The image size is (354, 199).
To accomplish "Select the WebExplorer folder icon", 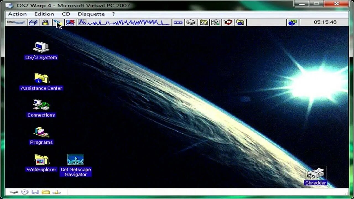I will pyautogui.click(x=41, y=163).
